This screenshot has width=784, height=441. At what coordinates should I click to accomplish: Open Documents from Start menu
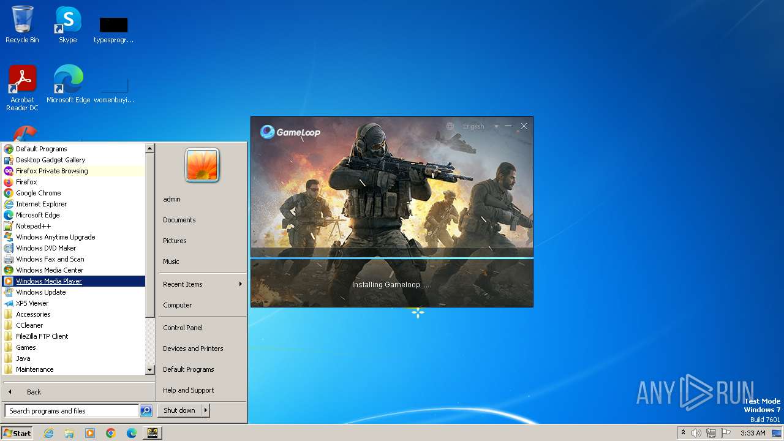coord(202,220)
